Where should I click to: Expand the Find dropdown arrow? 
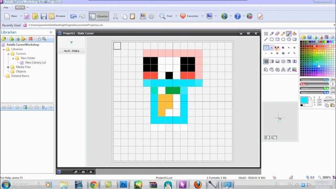click(176, 16)
